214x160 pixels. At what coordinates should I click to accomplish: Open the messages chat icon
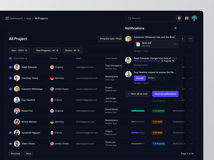(187, 18)
